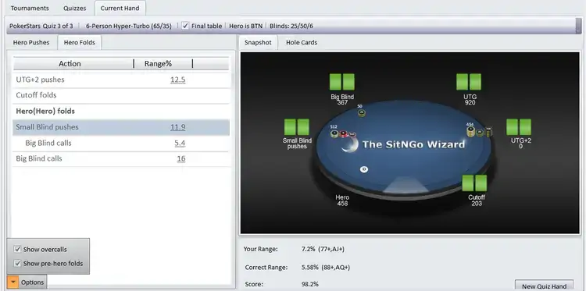Select the Small Blind pushes row

[x=121, y=127]
